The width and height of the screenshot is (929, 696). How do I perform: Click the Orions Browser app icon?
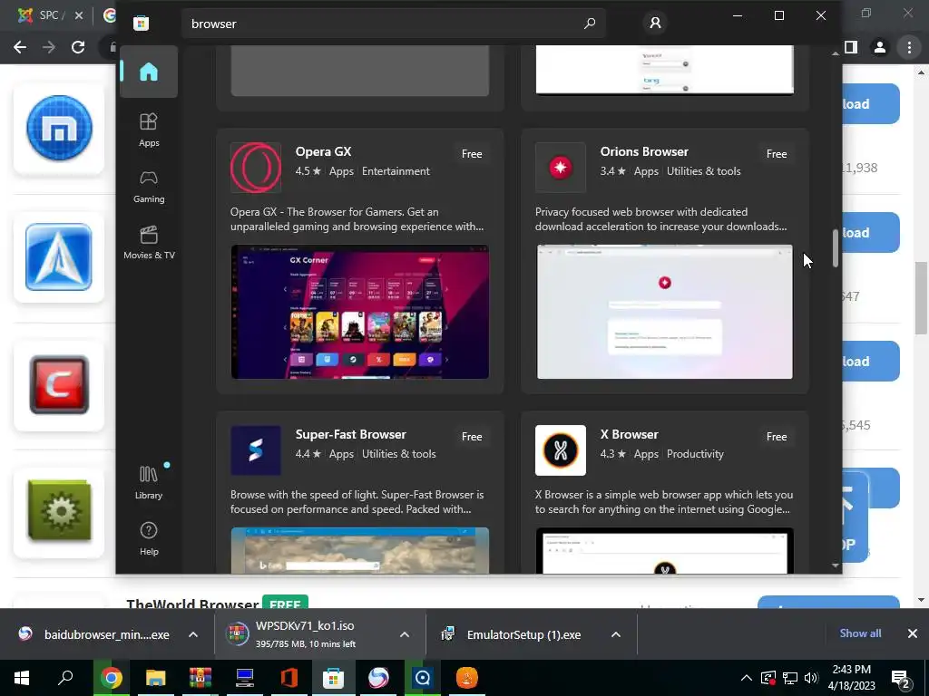click(x=561, y=168)
